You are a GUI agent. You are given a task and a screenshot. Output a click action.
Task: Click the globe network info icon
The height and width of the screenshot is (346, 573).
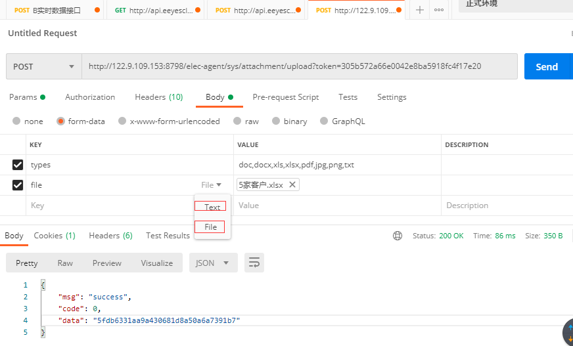398,236
